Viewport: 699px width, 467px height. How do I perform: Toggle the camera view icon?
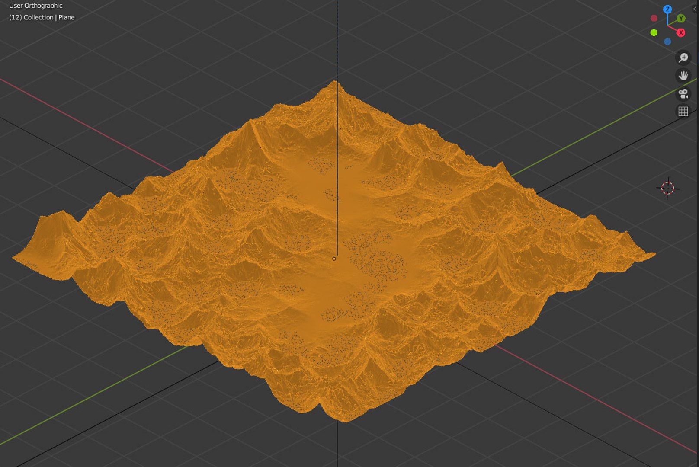click(683, 94)
